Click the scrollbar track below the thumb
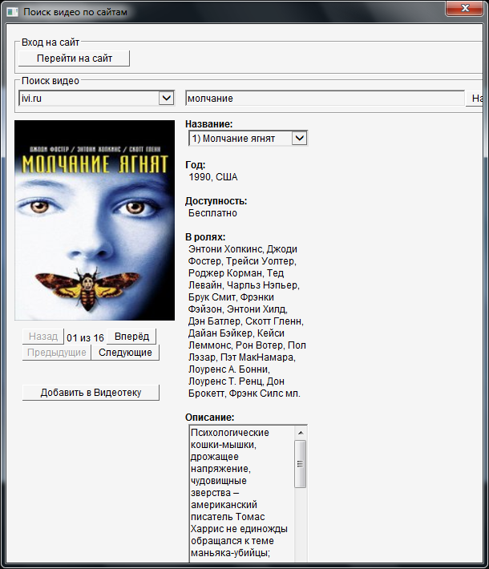 click(300, 521)
